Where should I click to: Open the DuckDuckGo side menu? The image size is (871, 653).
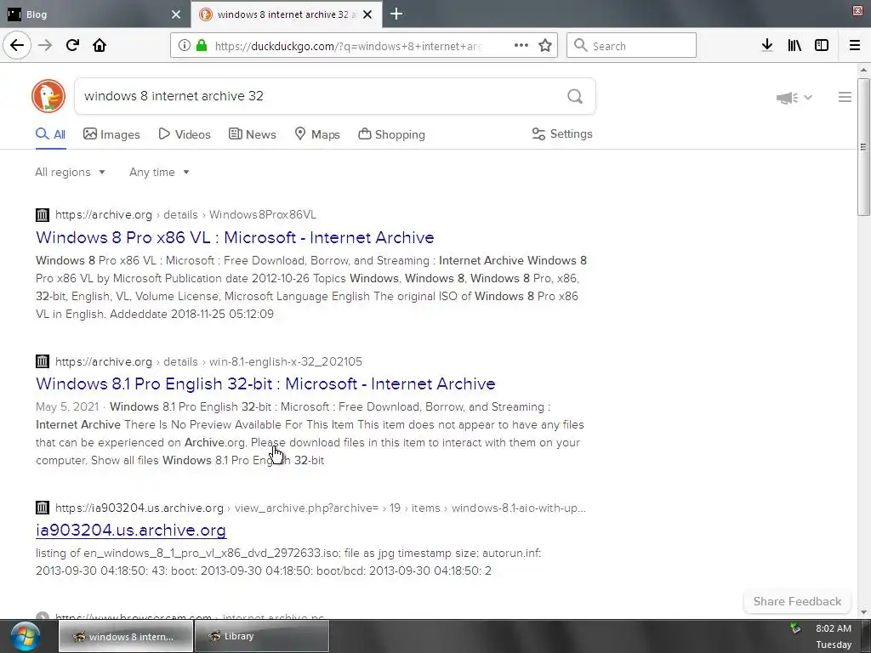845,97
